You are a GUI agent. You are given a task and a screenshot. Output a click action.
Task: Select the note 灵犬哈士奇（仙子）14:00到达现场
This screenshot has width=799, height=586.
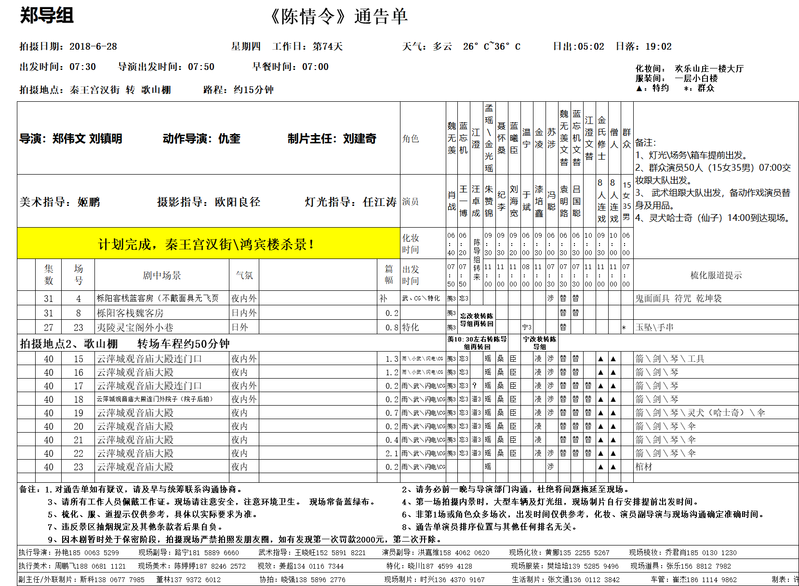[x=714, y=218]
